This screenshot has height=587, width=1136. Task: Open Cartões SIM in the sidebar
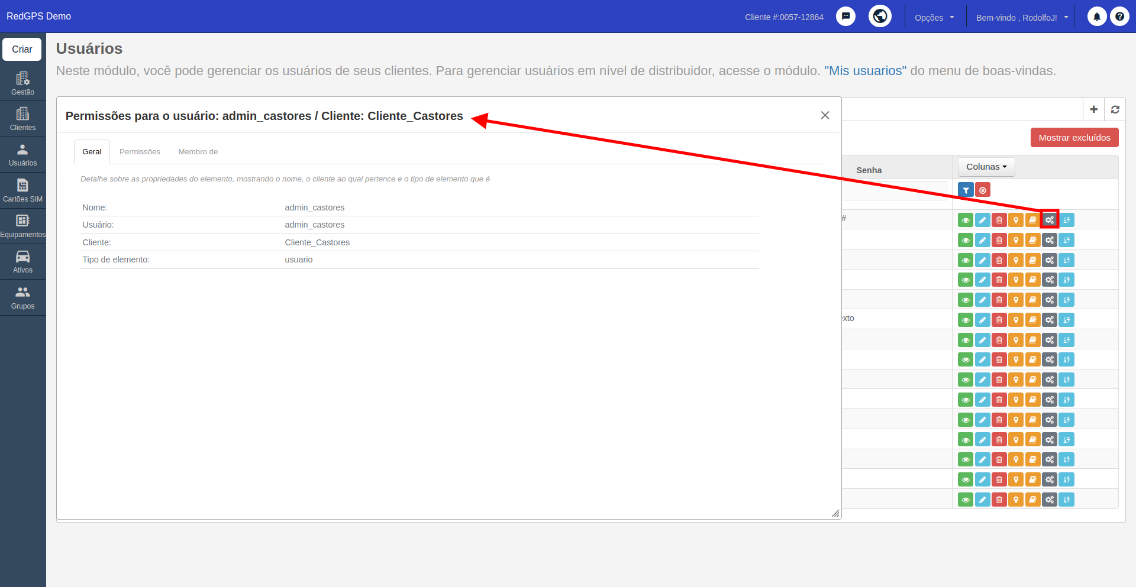coord(22,190)
